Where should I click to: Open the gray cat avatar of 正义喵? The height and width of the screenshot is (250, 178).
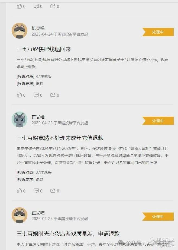point(20,119)
